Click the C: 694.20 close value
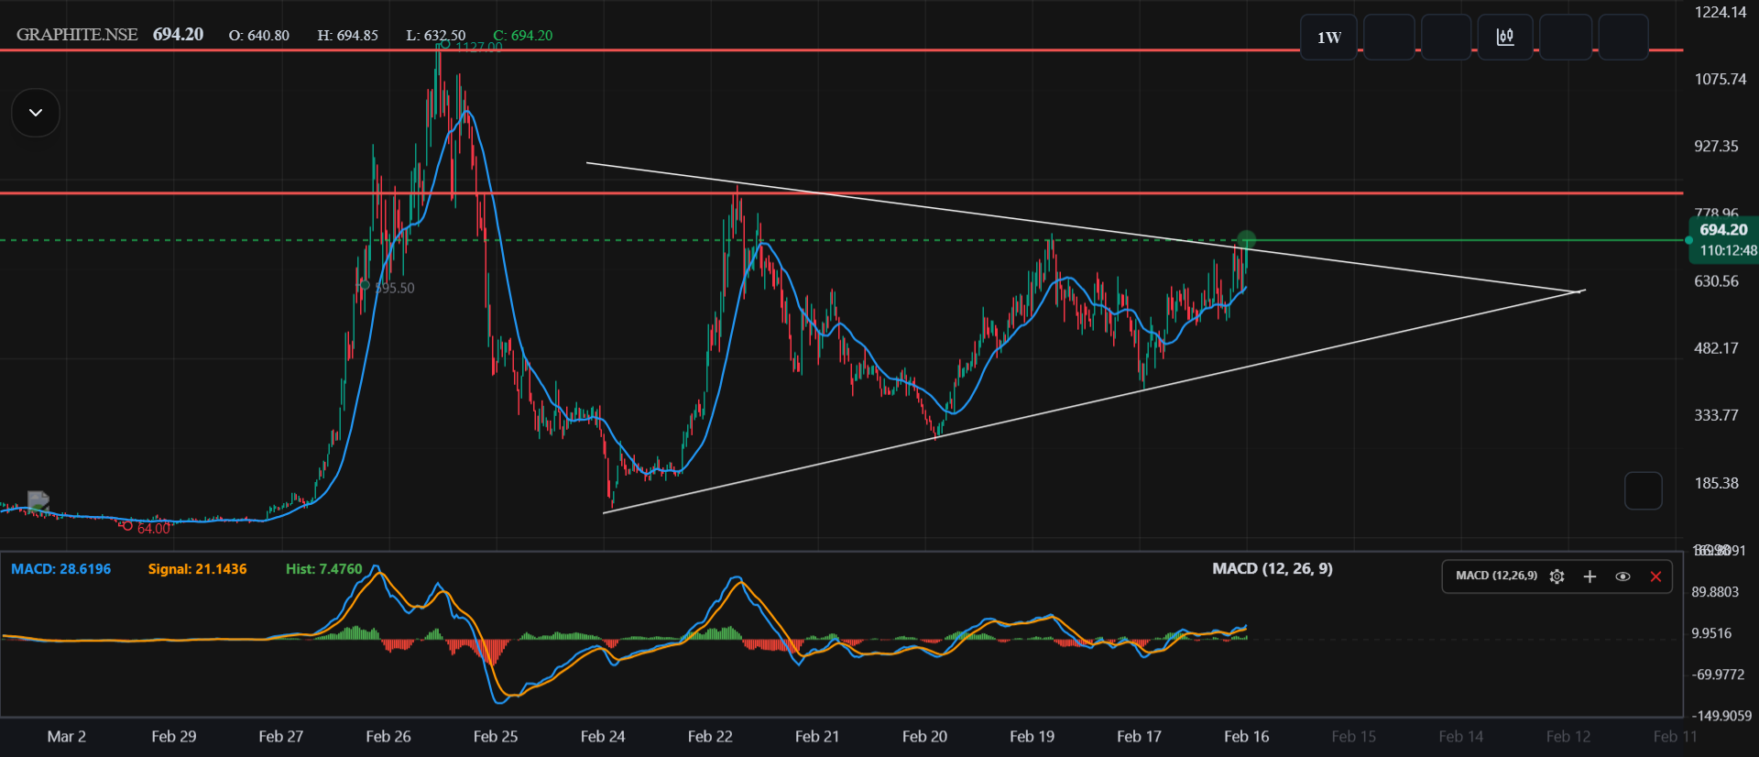The image size is (1759, 757). click(522, 36)
